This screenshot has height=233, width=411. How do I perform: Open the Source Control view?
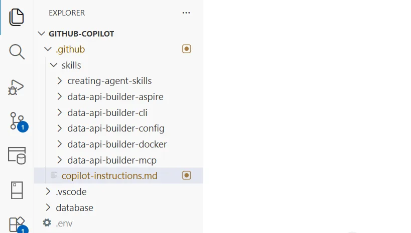tap(17, 120)
